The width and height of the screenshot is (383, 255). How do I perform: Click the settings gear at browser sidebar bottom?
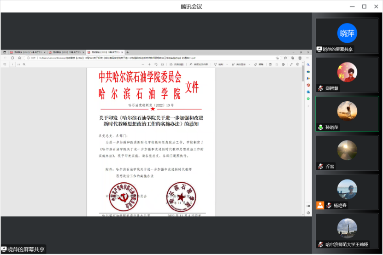(308, 213)
